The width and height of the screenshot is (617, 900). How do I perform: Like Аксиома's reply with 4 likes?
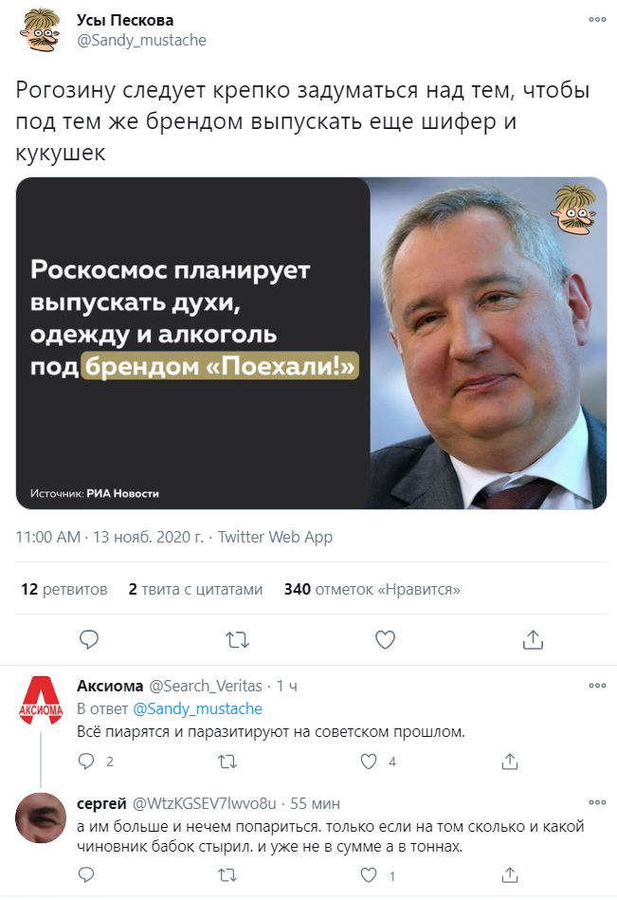coord(369,762)
